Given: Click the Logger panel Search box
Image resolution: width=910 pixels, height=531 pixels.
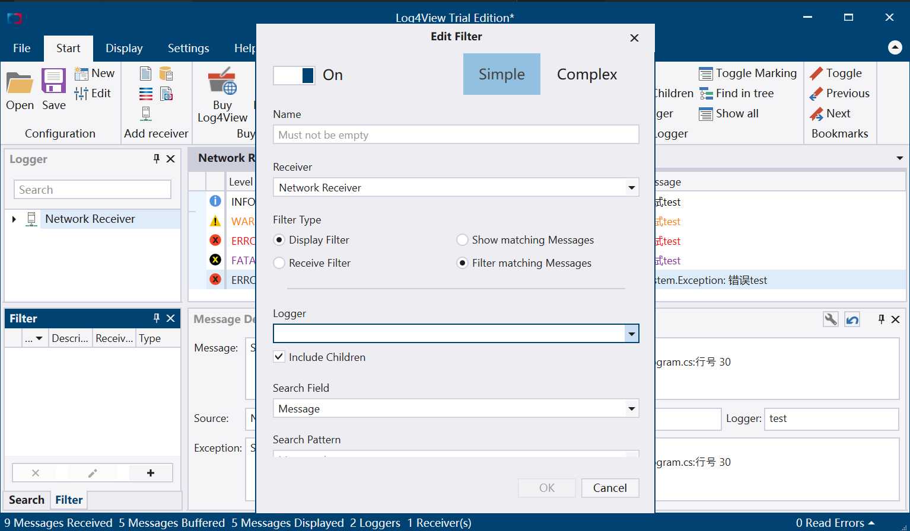Looking at the screenshot, I should click(93, 190).
